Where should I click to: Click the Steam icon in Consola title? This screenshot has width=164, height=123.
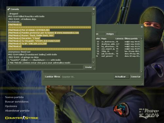point(9,9)
